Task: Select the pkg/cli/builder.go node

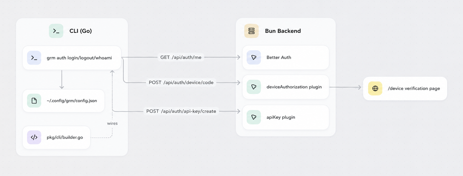Action: click(56, 137)
